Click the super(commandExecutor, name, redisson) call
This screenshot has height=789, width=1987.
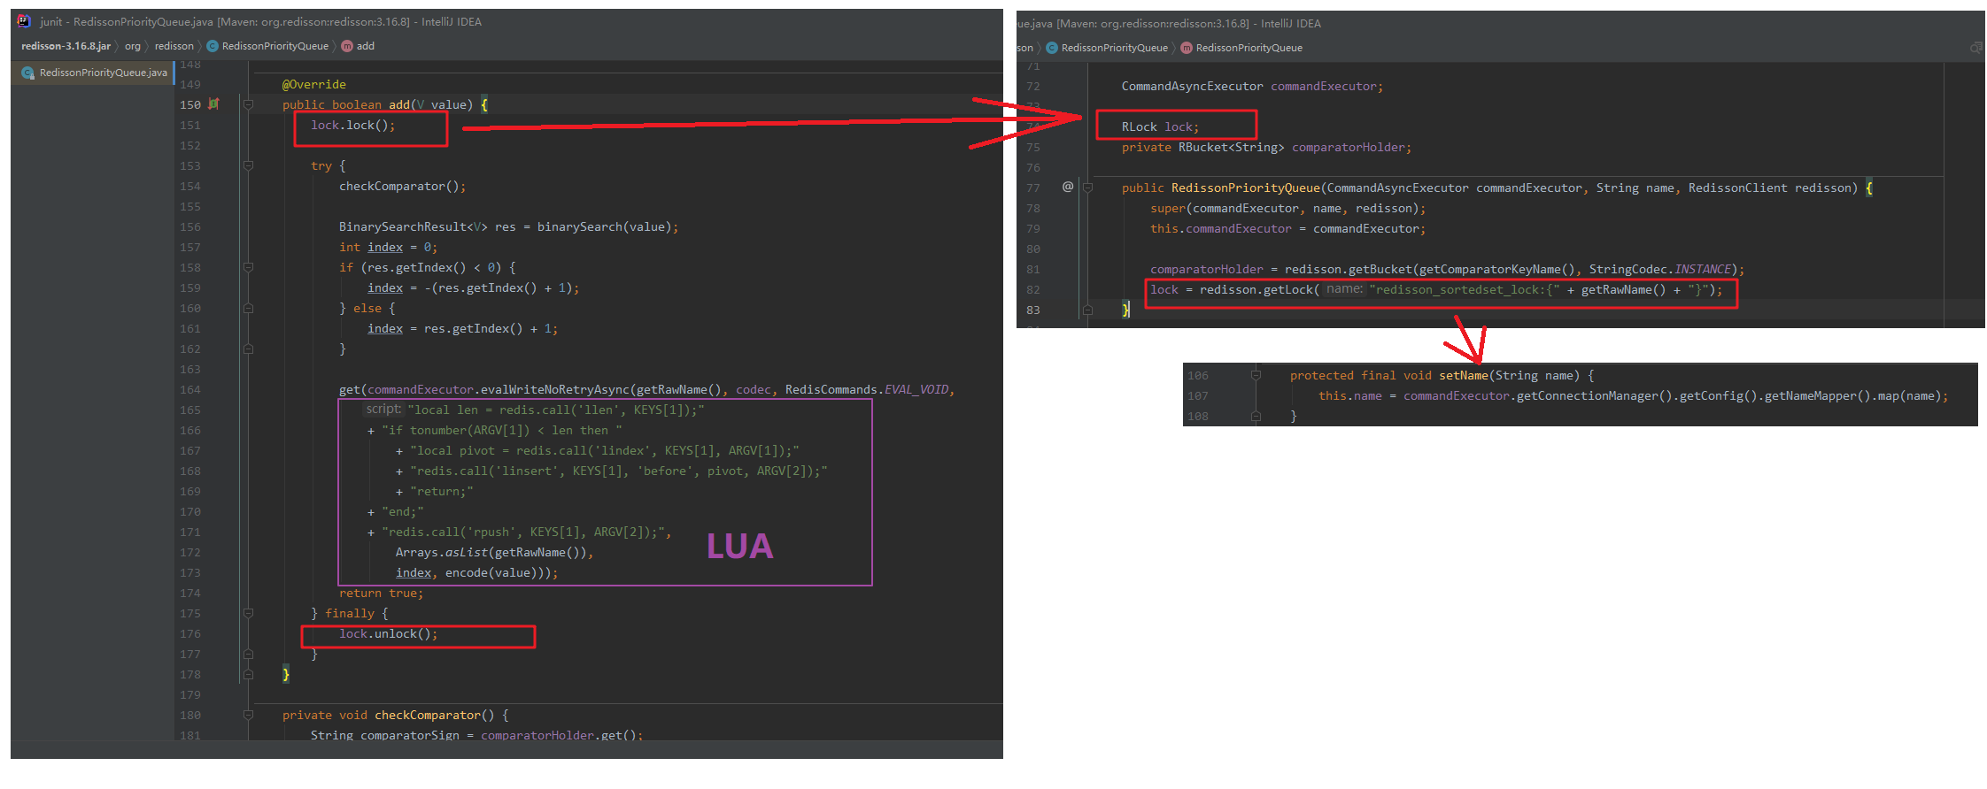1287,208
